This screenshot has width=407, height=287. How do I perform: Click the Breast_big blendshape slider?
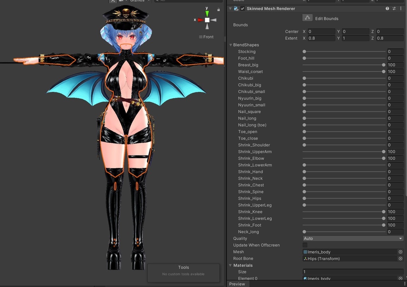pos(344,65)
